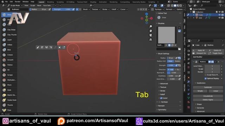Open the Remesh header dropdown
This screenshot has width=225, height=126.
(170, 9)
